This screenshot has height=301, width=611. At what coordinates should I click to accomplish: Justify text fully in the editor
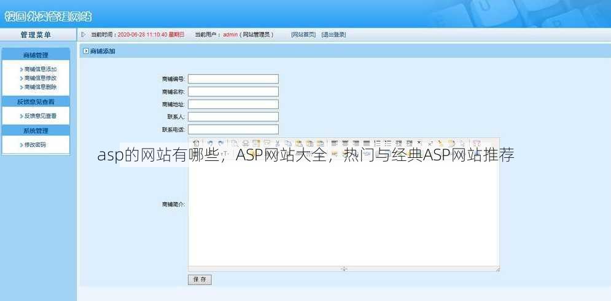coord(366,144)
